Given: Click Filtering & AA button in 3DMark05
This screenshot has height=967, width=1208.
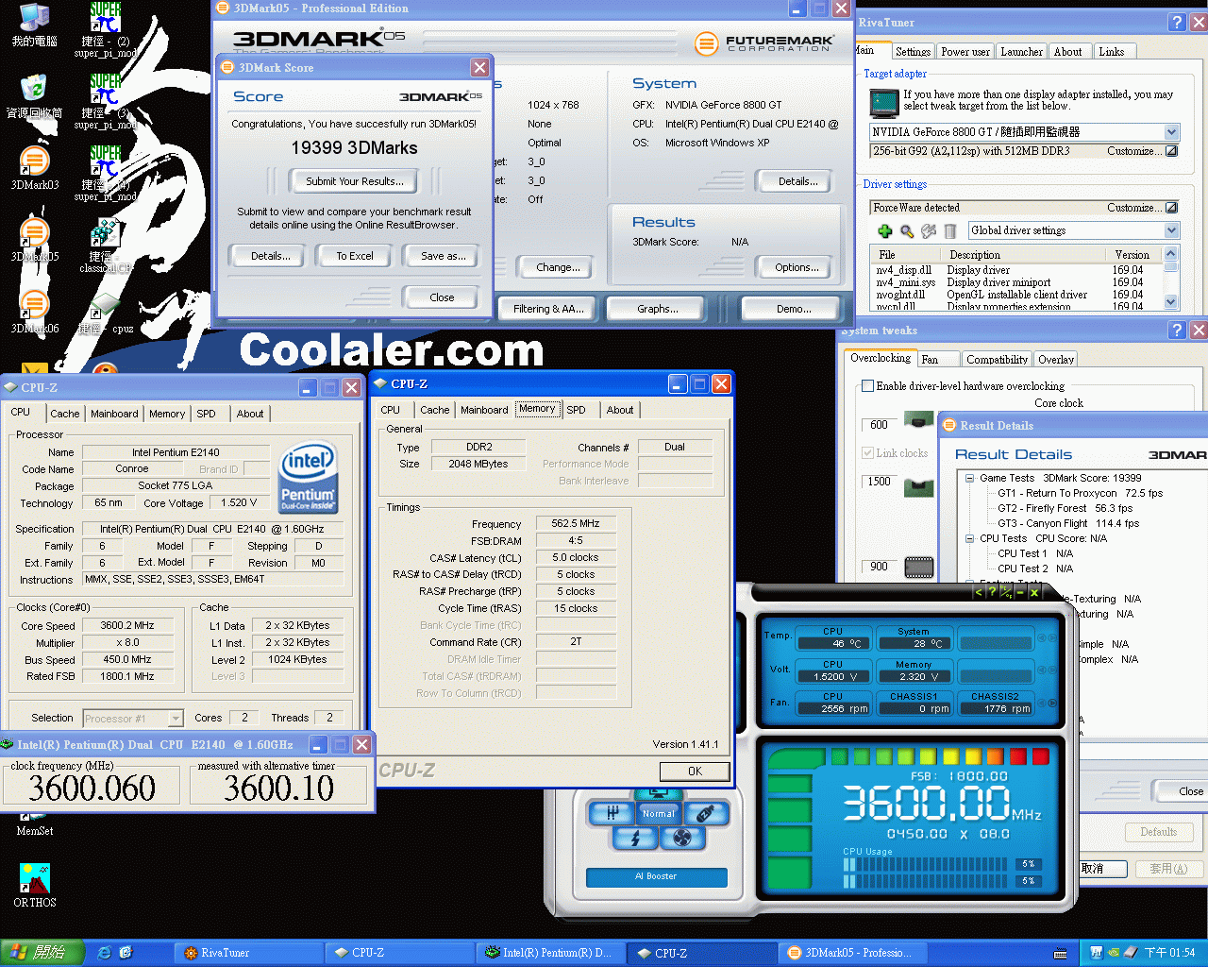Looking at the screenshot, I should click(548, 309).
